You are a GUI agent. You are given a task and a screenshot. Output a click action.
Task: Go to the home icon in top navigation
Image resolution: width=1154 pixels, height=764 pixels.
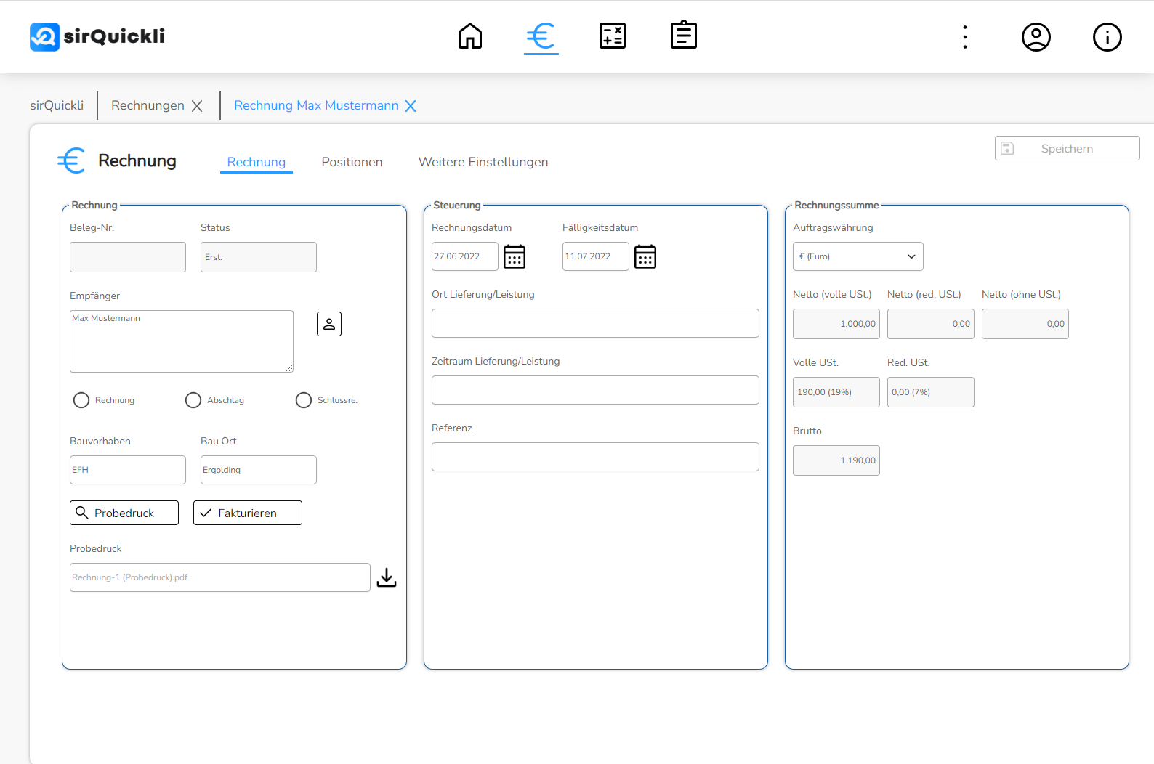470,36
